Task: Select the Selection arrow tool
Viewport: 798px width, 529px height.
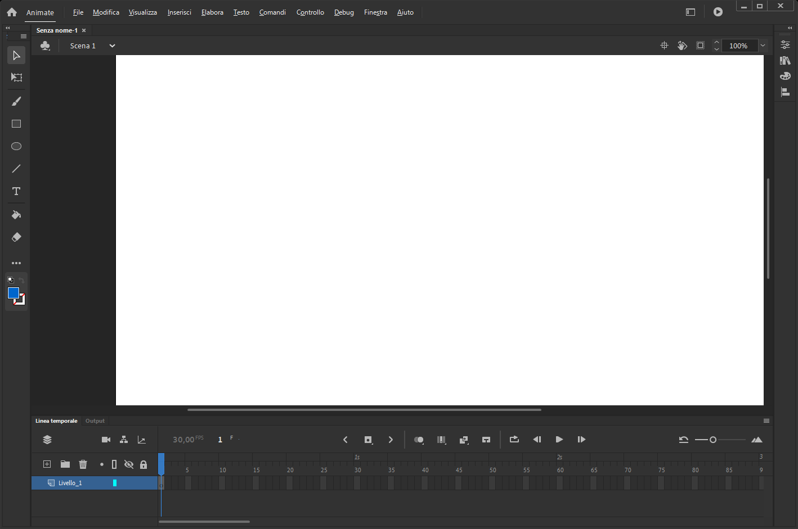Action: [x=16, y=55]
